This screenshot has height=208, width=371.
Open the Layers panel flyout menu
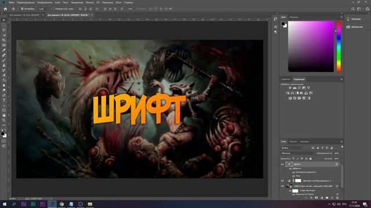click(x=341, y=142)
